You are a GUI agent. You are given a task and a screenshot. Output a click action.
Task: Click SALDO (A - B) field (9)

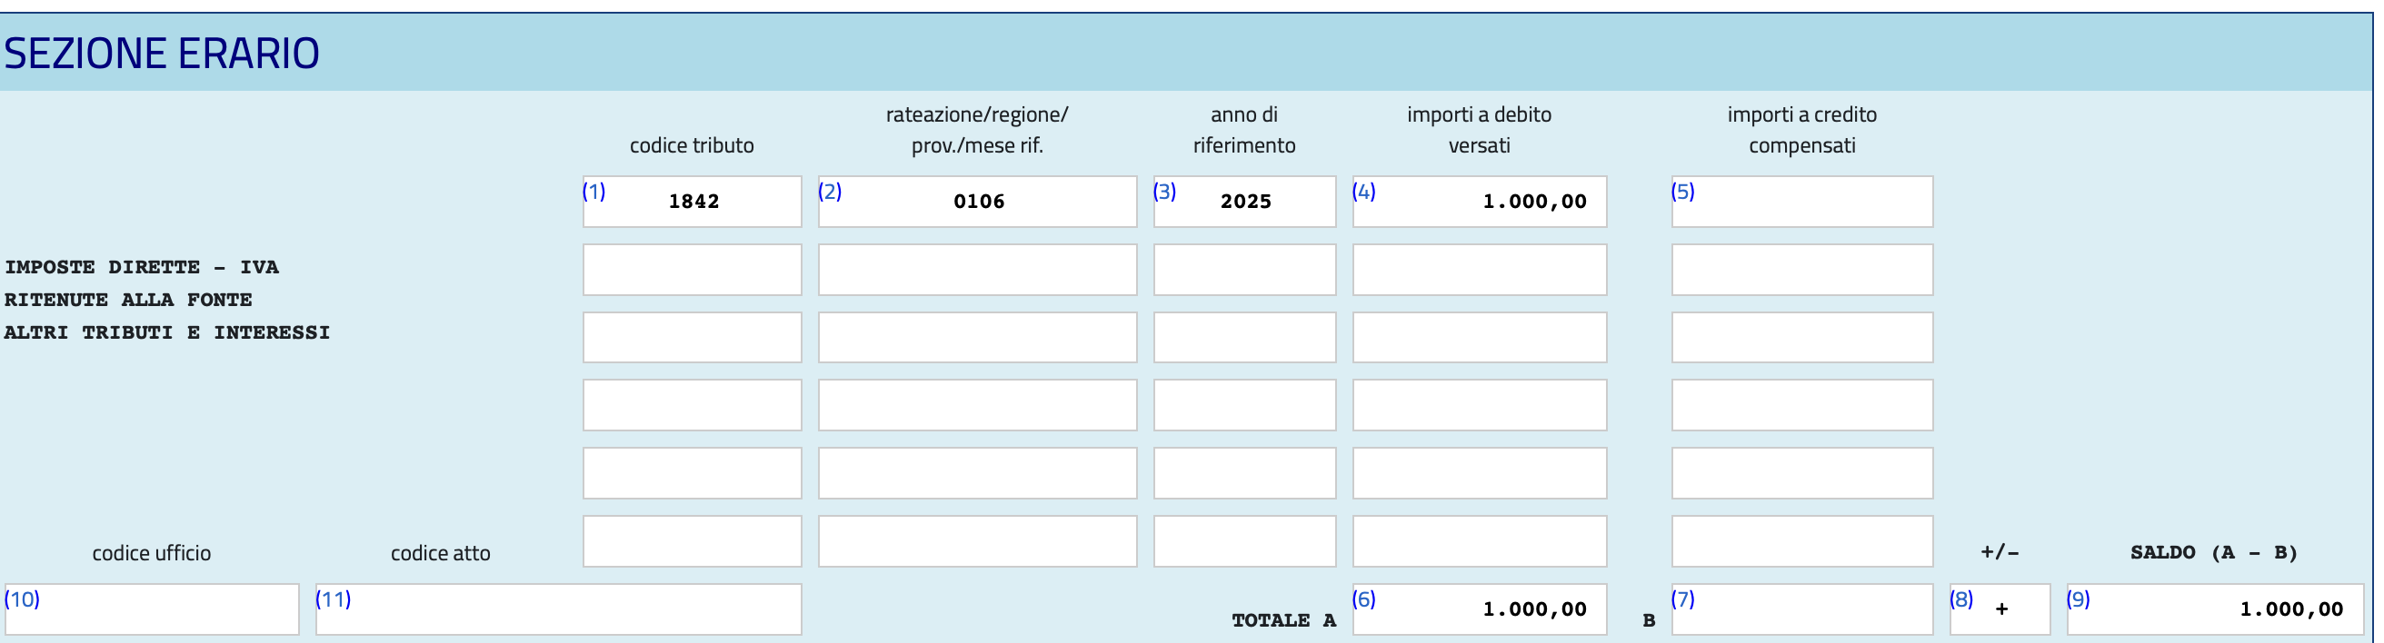(2216, 608)
